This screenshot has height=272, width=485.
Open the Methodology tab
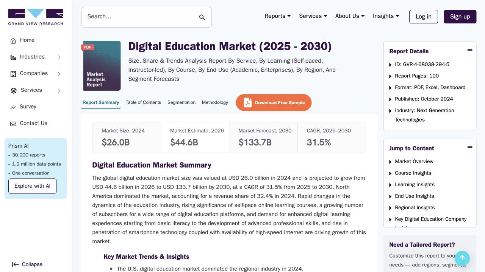tap(215, 103)
